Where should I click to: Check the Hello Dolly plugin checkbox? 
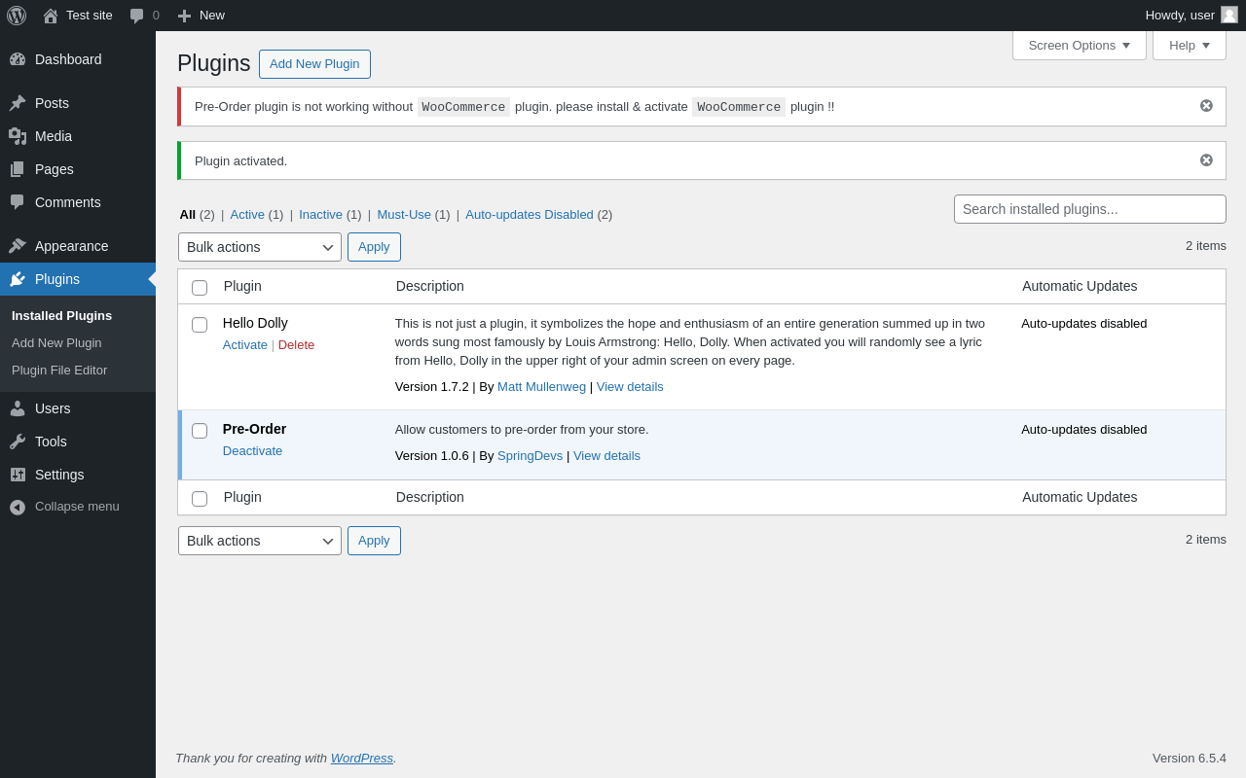200,325
